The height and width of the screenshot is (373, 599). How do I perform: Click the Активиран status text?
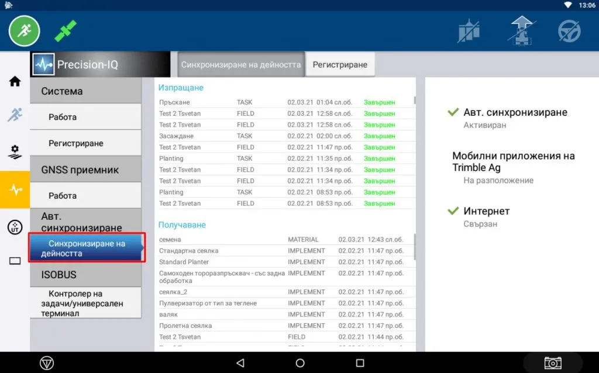(484, 125)
